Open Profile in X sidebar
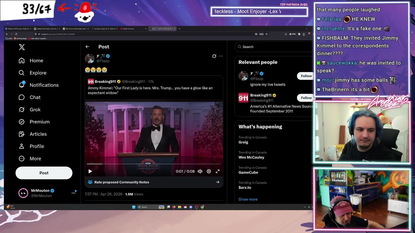Screen dimensions: 415x233 [x=31, y=146]
